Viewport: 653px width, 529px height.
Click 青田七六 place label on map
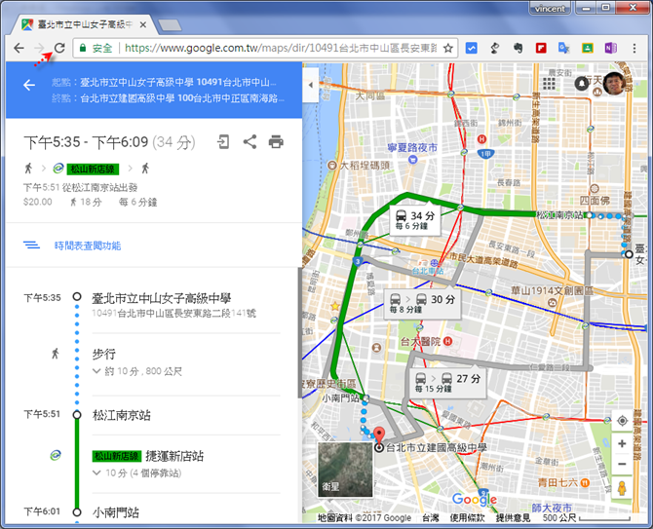[557, 482]
